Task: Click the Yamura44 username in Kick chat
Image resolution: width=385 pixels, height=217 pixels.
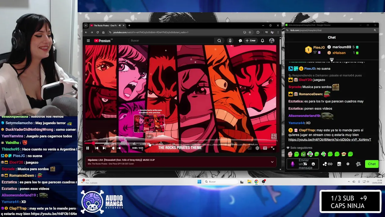Action: click(x=297, y=123)
